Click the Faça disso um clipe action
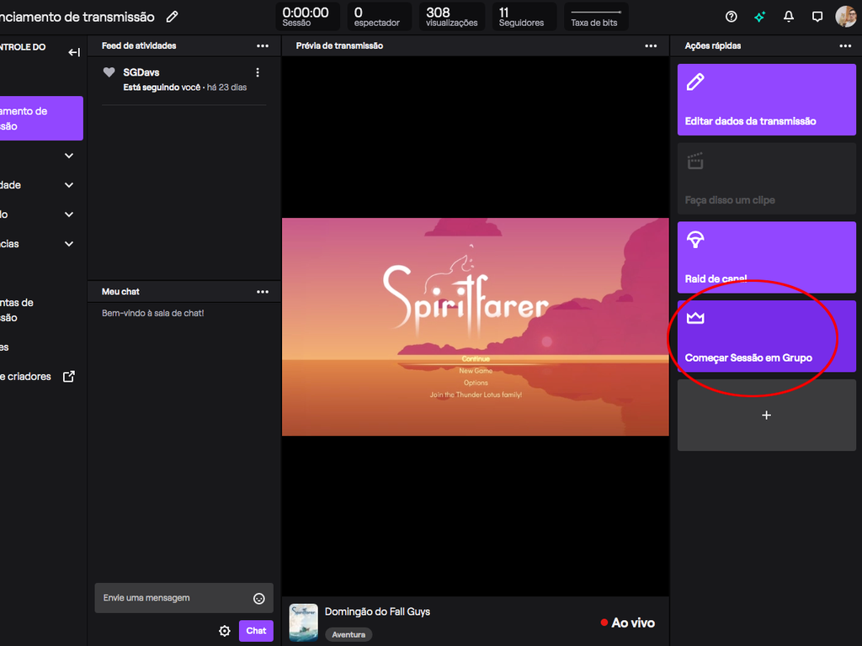This screenshot has width=862, height=646. (x=766, y=178)
